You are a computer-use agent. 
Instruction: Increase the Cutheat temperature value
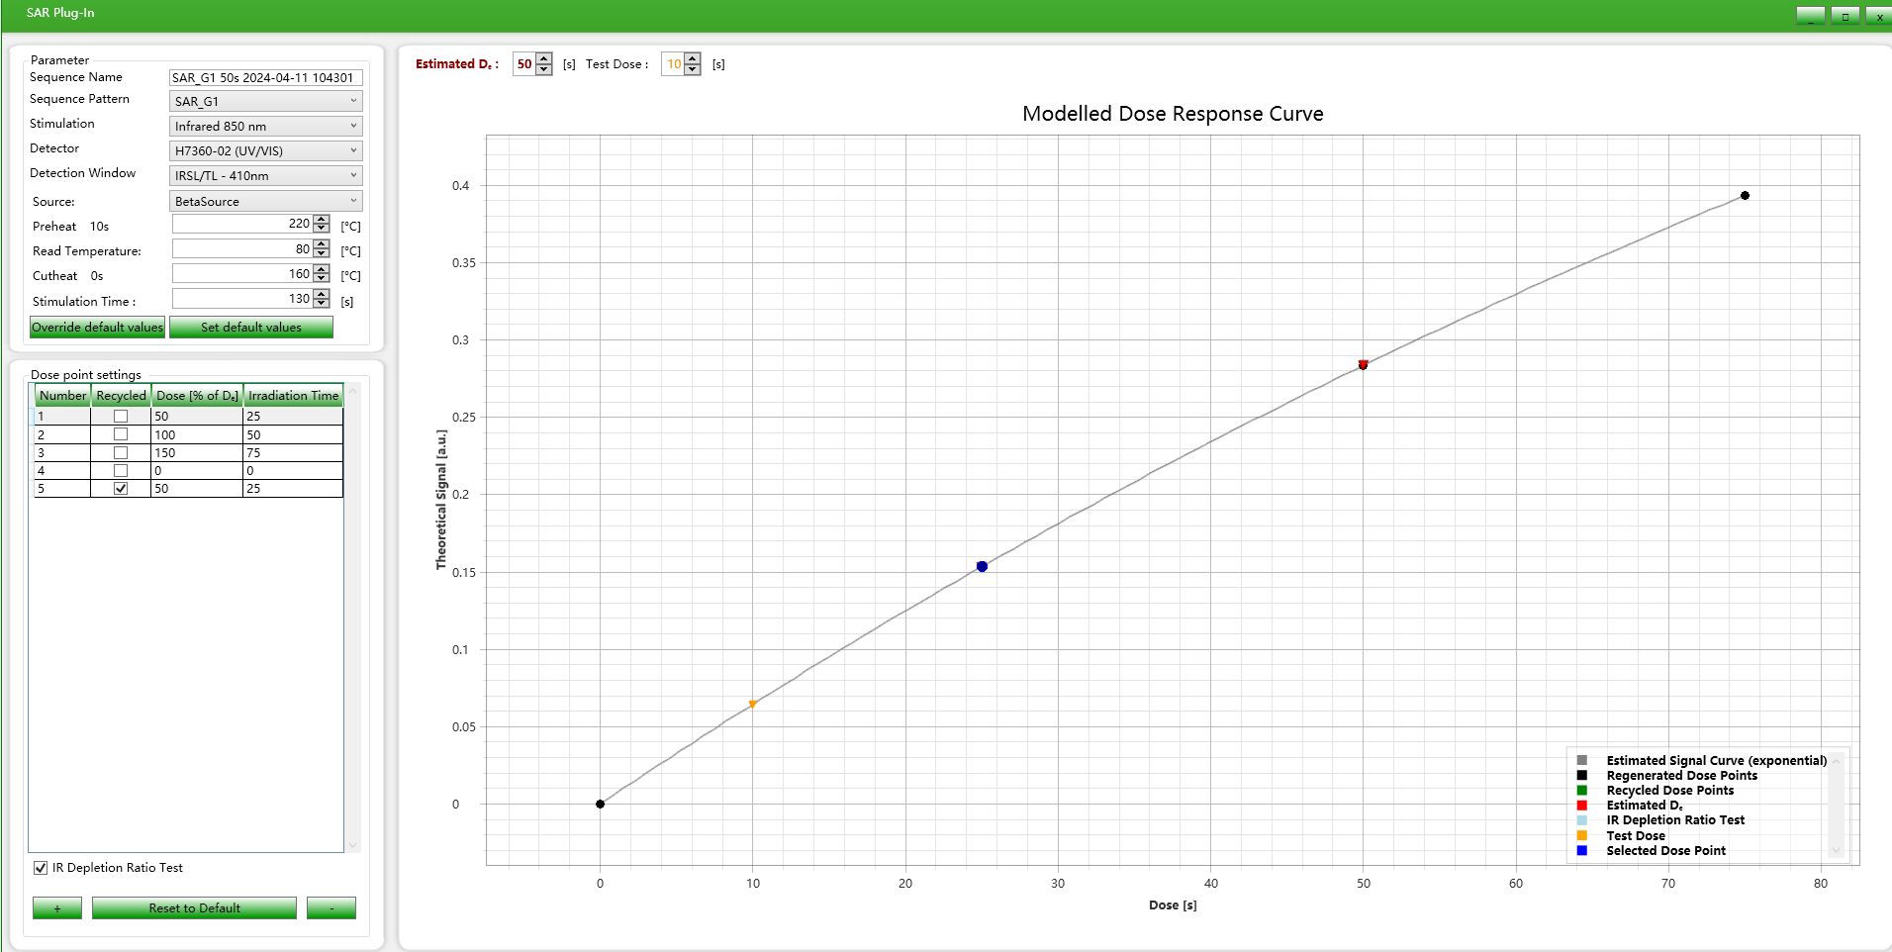(x=322, y=269)
